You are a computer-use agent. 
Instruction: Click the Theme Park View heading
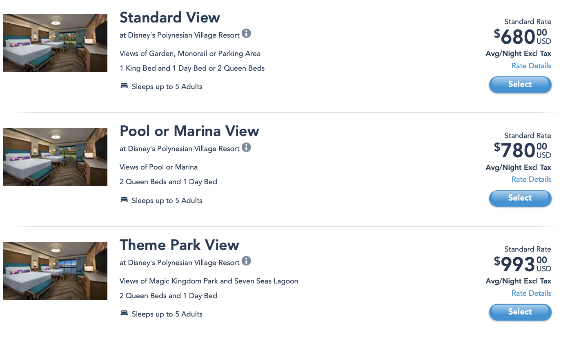click(179, 245)
